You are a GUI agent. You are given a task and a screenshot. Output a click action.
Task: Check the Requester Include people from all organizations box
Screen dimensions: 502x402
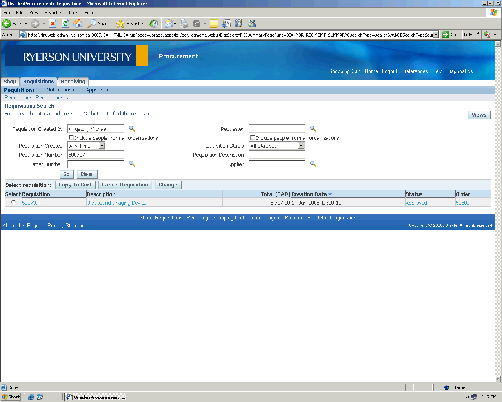tap(253, 138)
